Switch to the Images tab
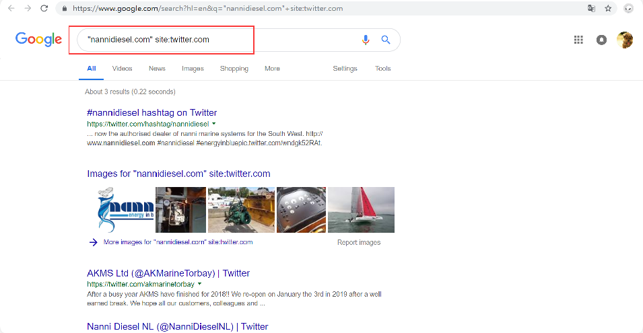 coord(193,69)
